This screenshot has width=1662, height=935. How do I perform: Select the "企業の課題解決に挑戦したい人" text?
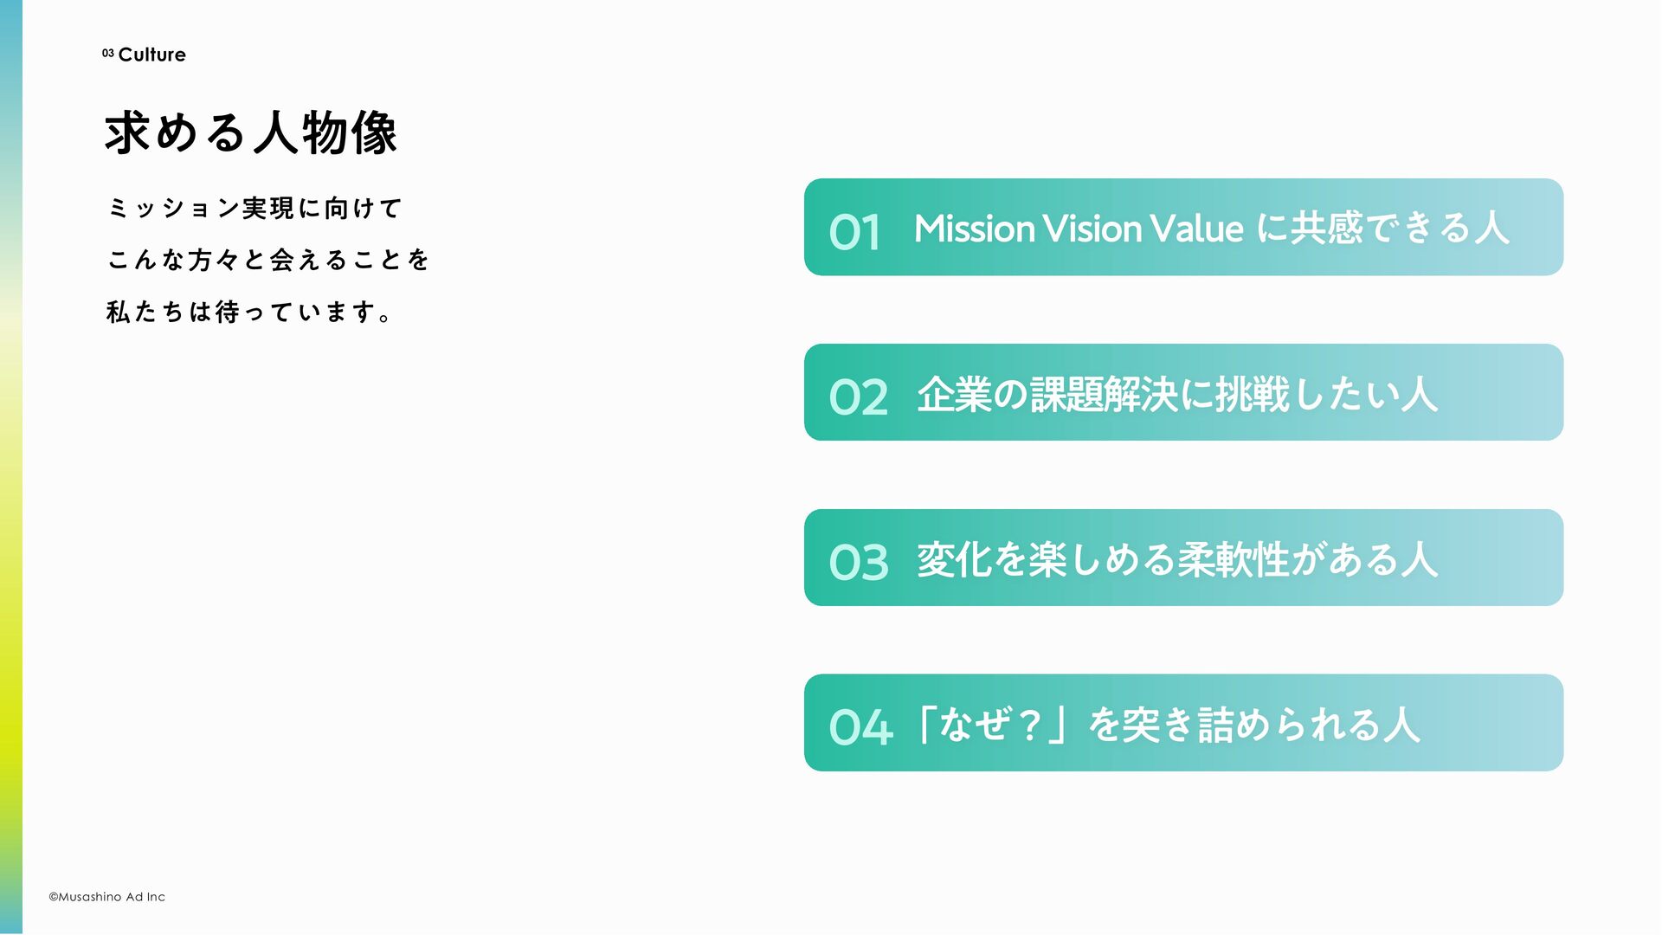[1177, 395]
